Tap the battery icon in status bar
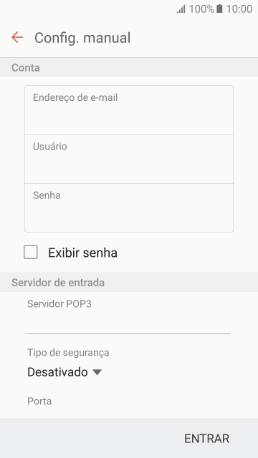258x458 pixels. coord(219,9)
